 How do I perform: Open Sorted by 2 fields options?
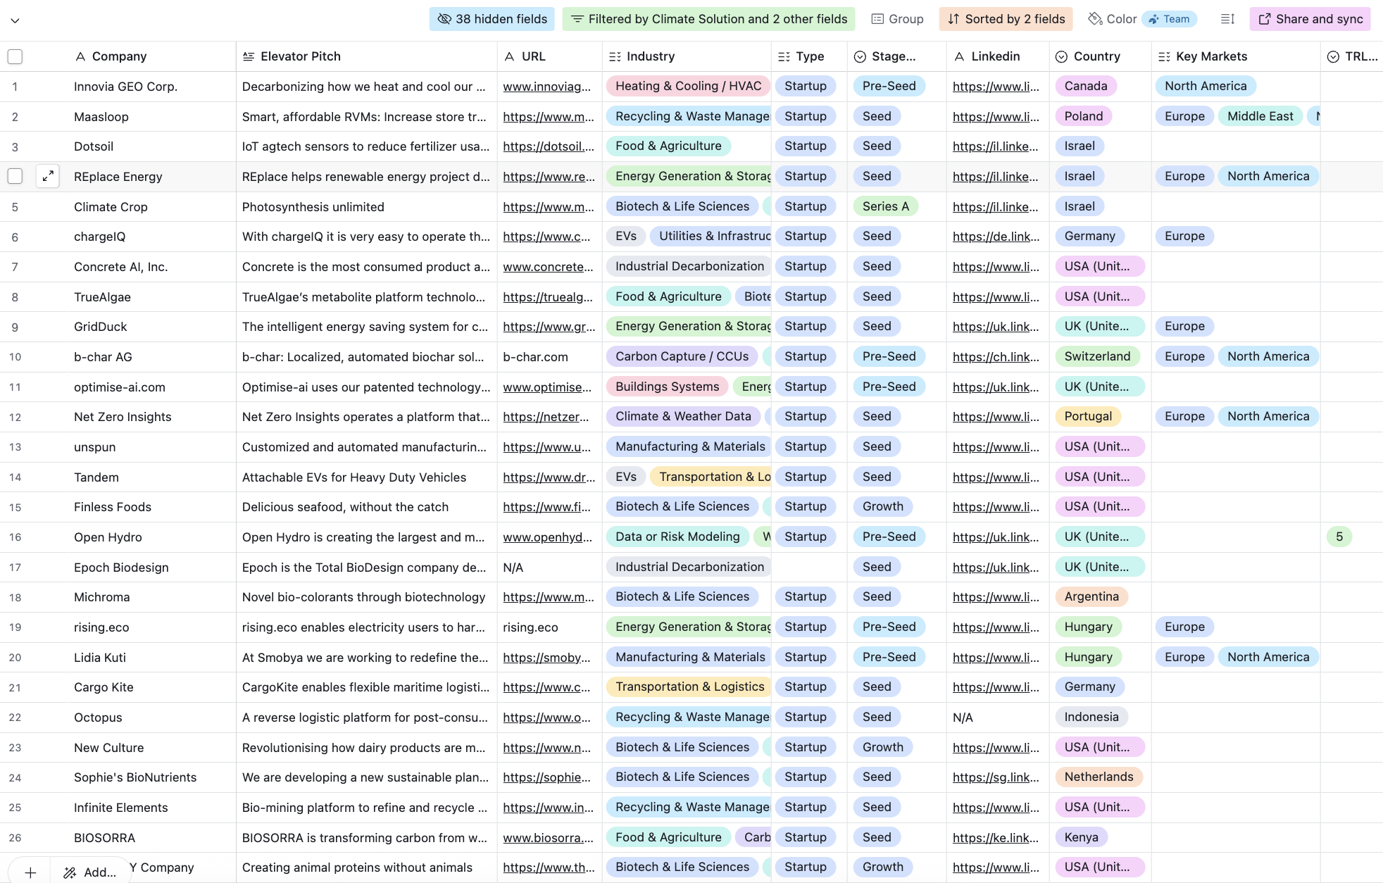pyautogui.click(x=1006, y=19)
